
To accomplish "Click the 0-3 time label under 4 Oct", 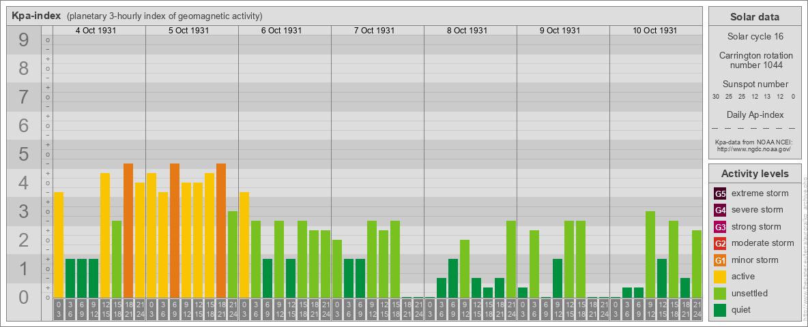I will click(59, 310).
